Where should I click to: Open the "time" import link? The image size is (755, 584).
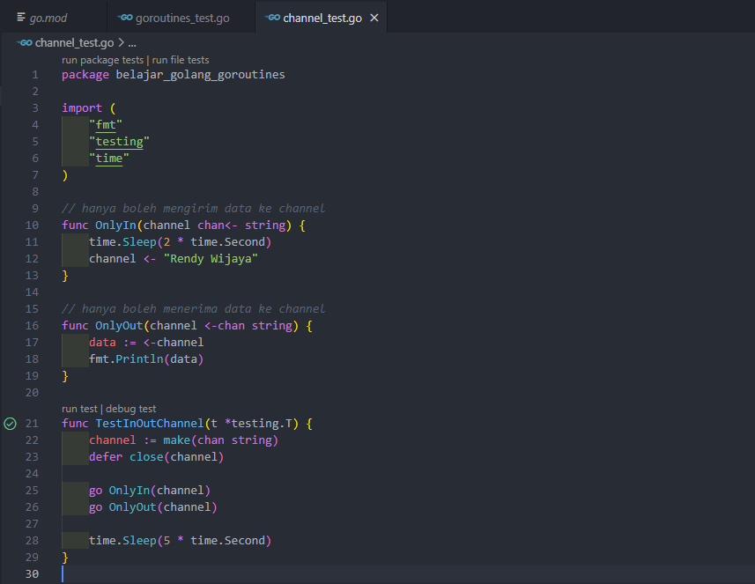coord(109,159)
